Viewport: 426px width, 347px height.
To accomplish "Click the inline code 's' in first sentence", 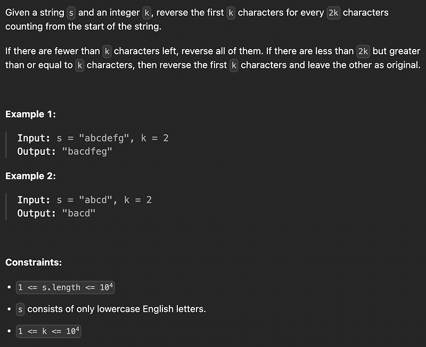I will 71,13.
